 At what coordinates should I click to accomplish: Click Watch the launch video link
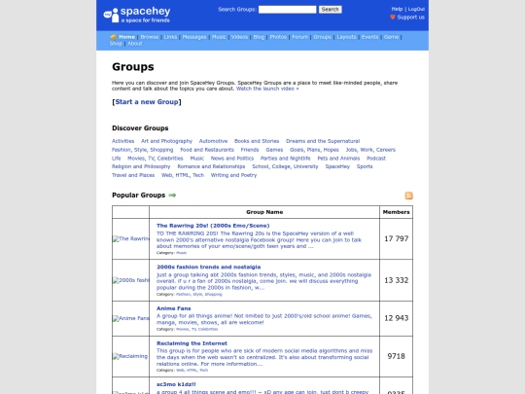(x=267, y=89)
